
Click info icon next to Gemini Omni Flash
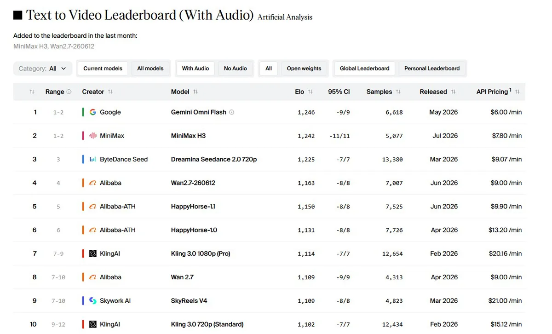[231, 112]
